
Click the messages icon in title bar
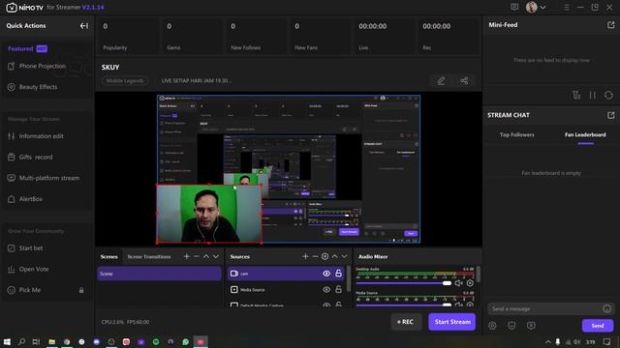click(x=514, y=7)
